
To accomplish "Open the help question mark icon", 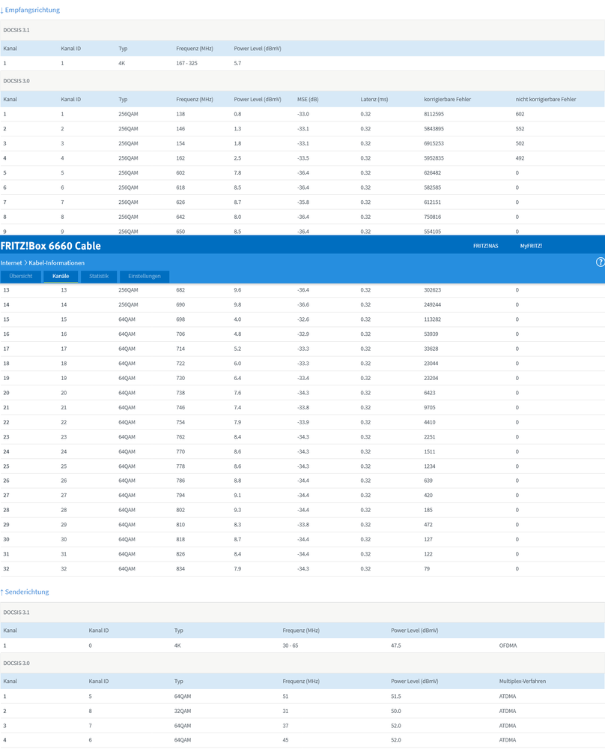I will (x=601, y=262).
